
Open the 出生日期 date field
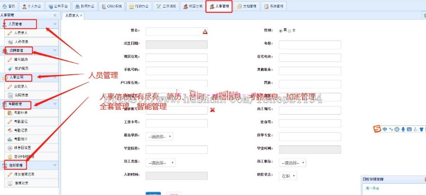click(177, 45)
